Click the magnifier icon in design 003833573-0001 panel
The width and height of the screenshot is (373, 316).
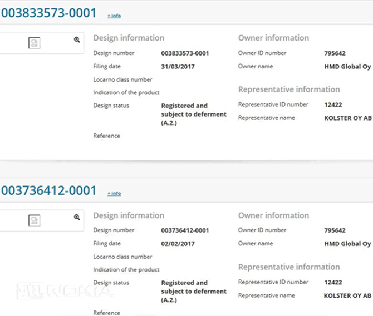pyautogui.click(x=77, y=40)
